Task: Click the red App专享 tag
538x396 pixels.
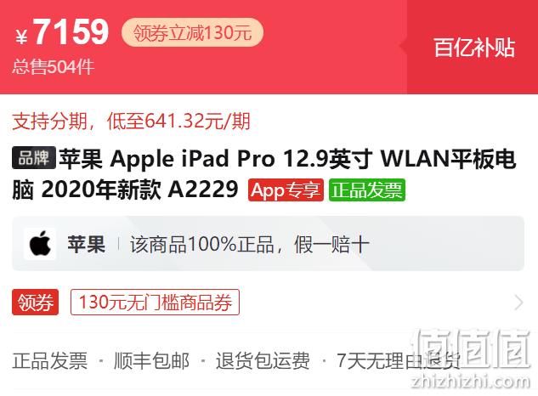Action: tap(286, 190)
